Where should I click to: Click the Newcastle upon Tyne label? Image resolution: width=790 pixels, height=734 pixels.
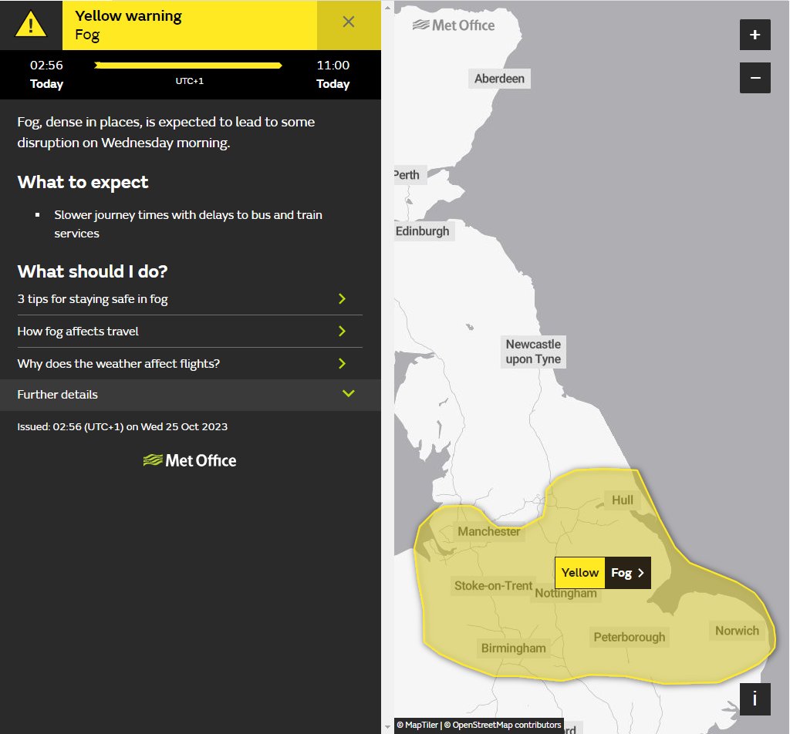pyautogui.click(x=533, y=352)
